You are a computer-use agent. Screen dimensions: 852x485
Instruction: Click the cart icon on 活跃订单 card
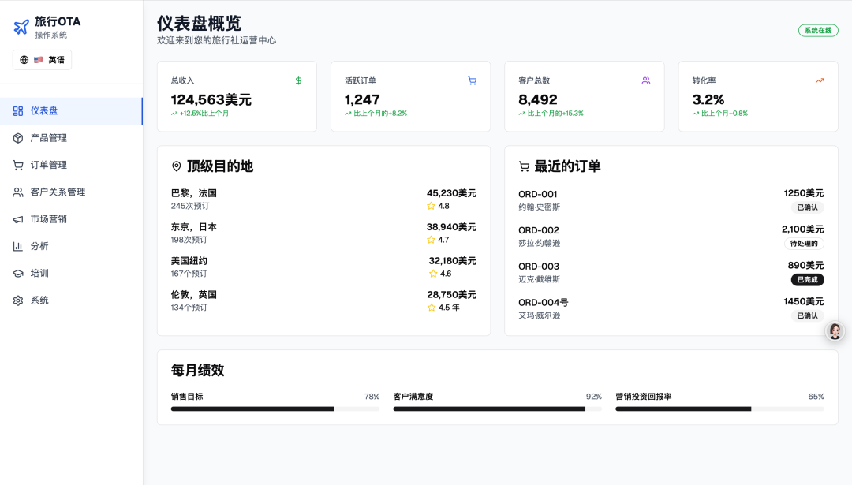472,80
